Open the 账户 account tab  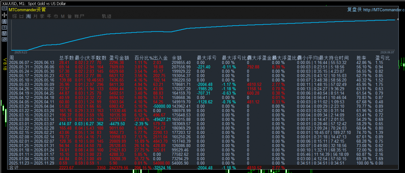point(79,16)
